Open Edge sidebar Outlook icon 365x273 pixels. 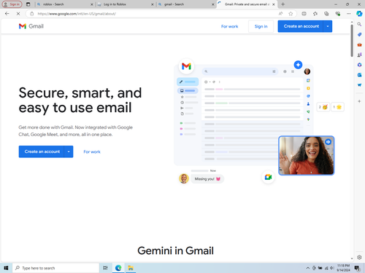point(359,75)
